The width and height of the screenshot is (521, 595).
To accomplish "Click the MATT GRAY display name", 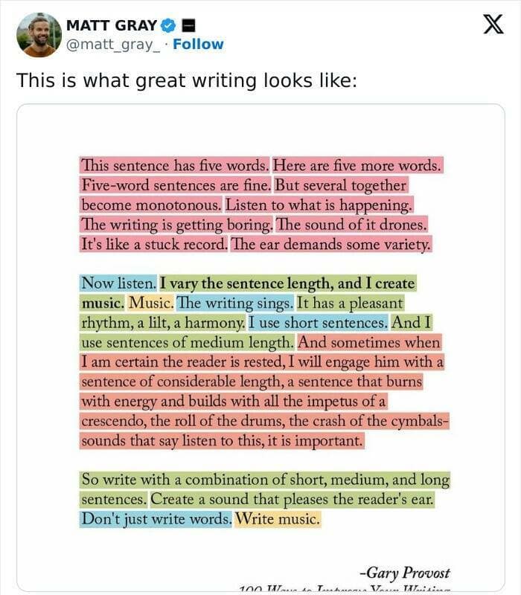I will 111,25.
